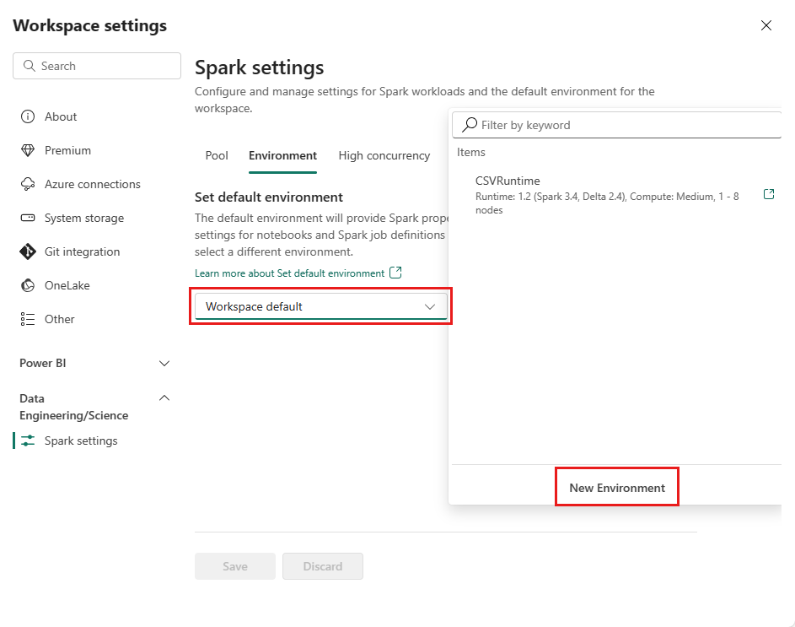Open the Workspace default environment dropdown

[x=320, y=306]
